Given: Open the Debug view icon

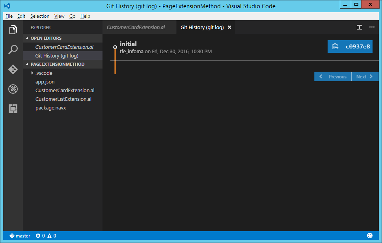Looking at the screenshot, I should (13, 89).
